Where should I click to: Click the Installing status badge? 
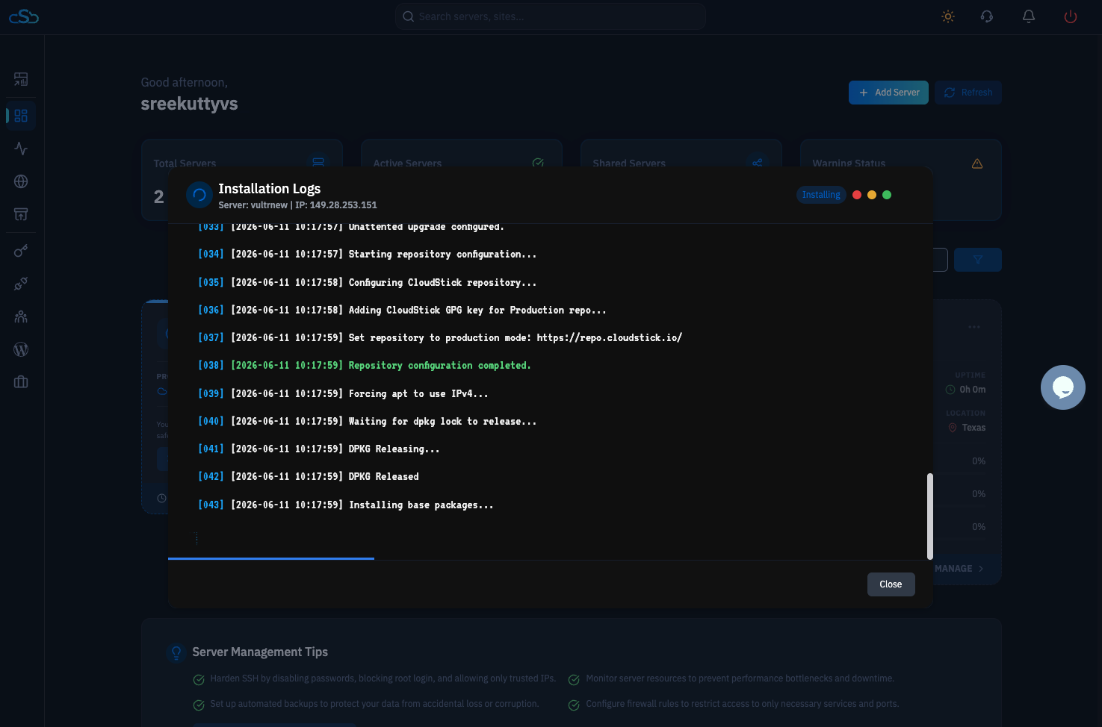(x=821, y=195)
